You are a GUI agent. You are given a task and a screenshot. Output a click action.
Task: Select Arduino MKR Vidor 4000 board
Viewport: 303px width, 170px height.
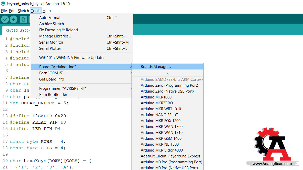point(168,150)
